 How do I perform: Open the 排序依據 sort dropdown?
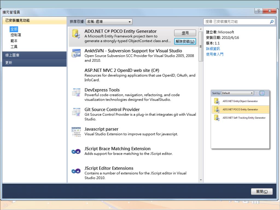point(109,22)
